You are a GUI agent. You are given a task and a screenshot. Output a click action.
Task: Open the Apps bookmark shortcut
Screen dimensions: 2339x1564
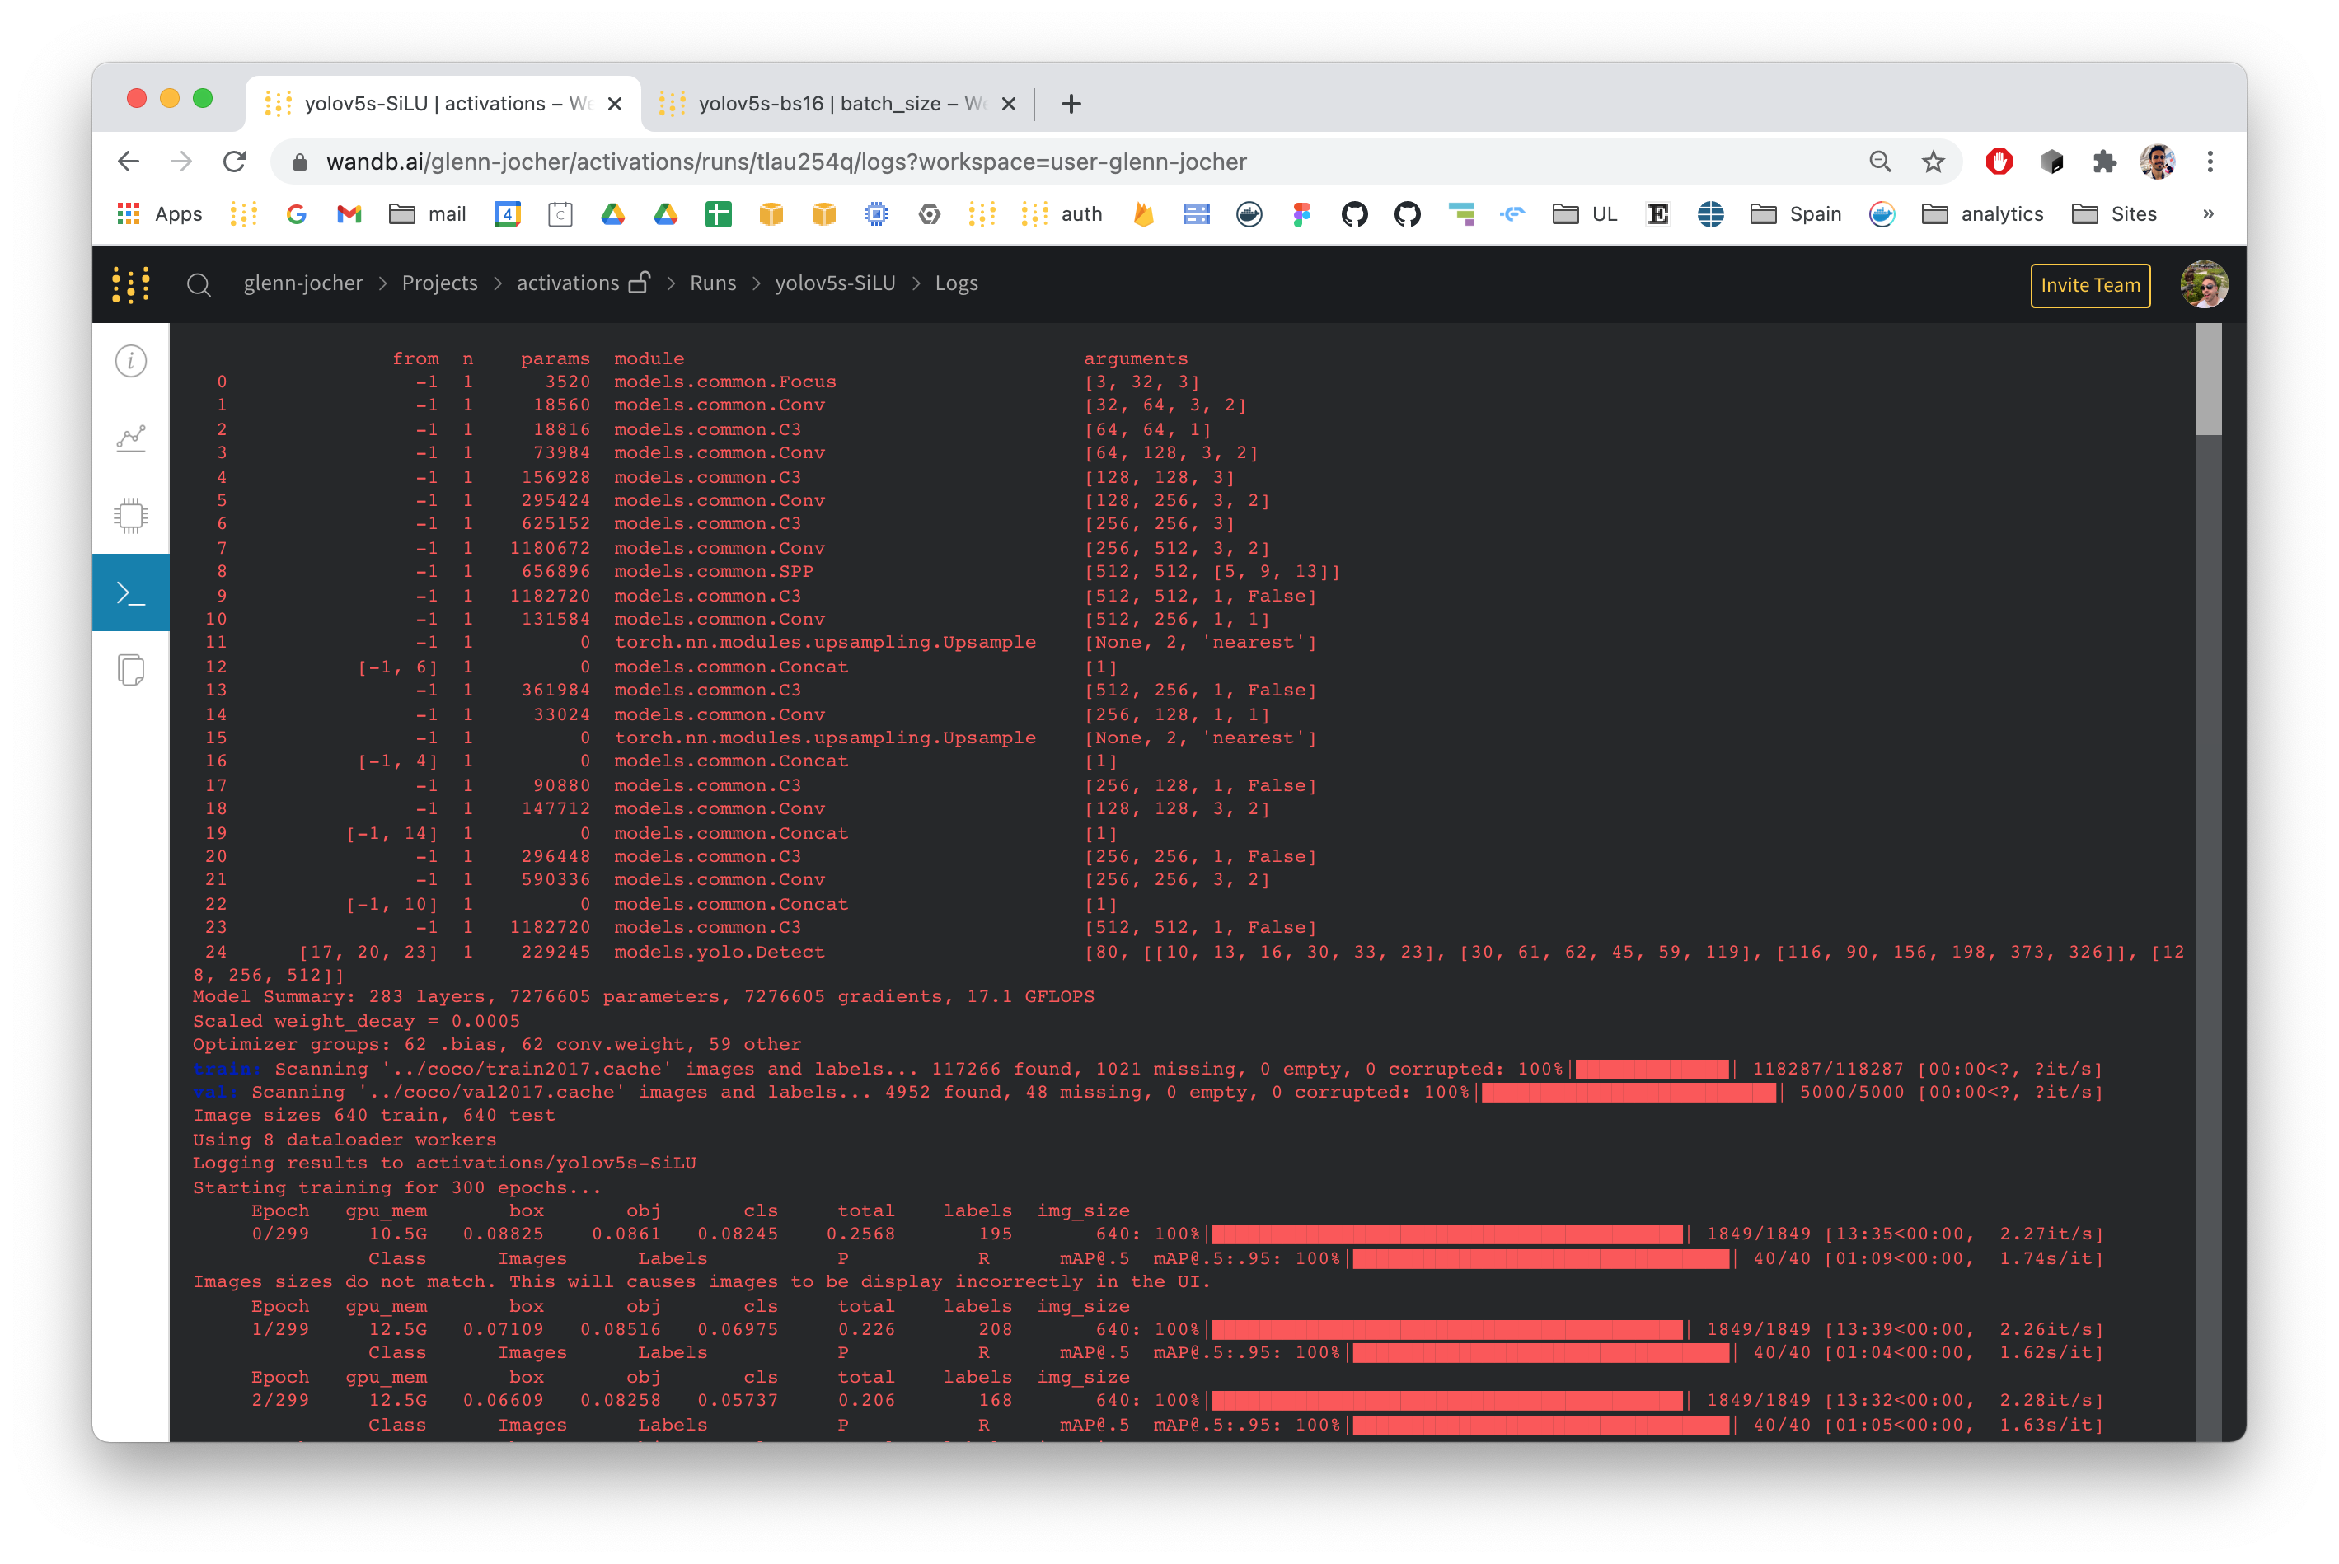pyautogui.click(x=160, y=213)
